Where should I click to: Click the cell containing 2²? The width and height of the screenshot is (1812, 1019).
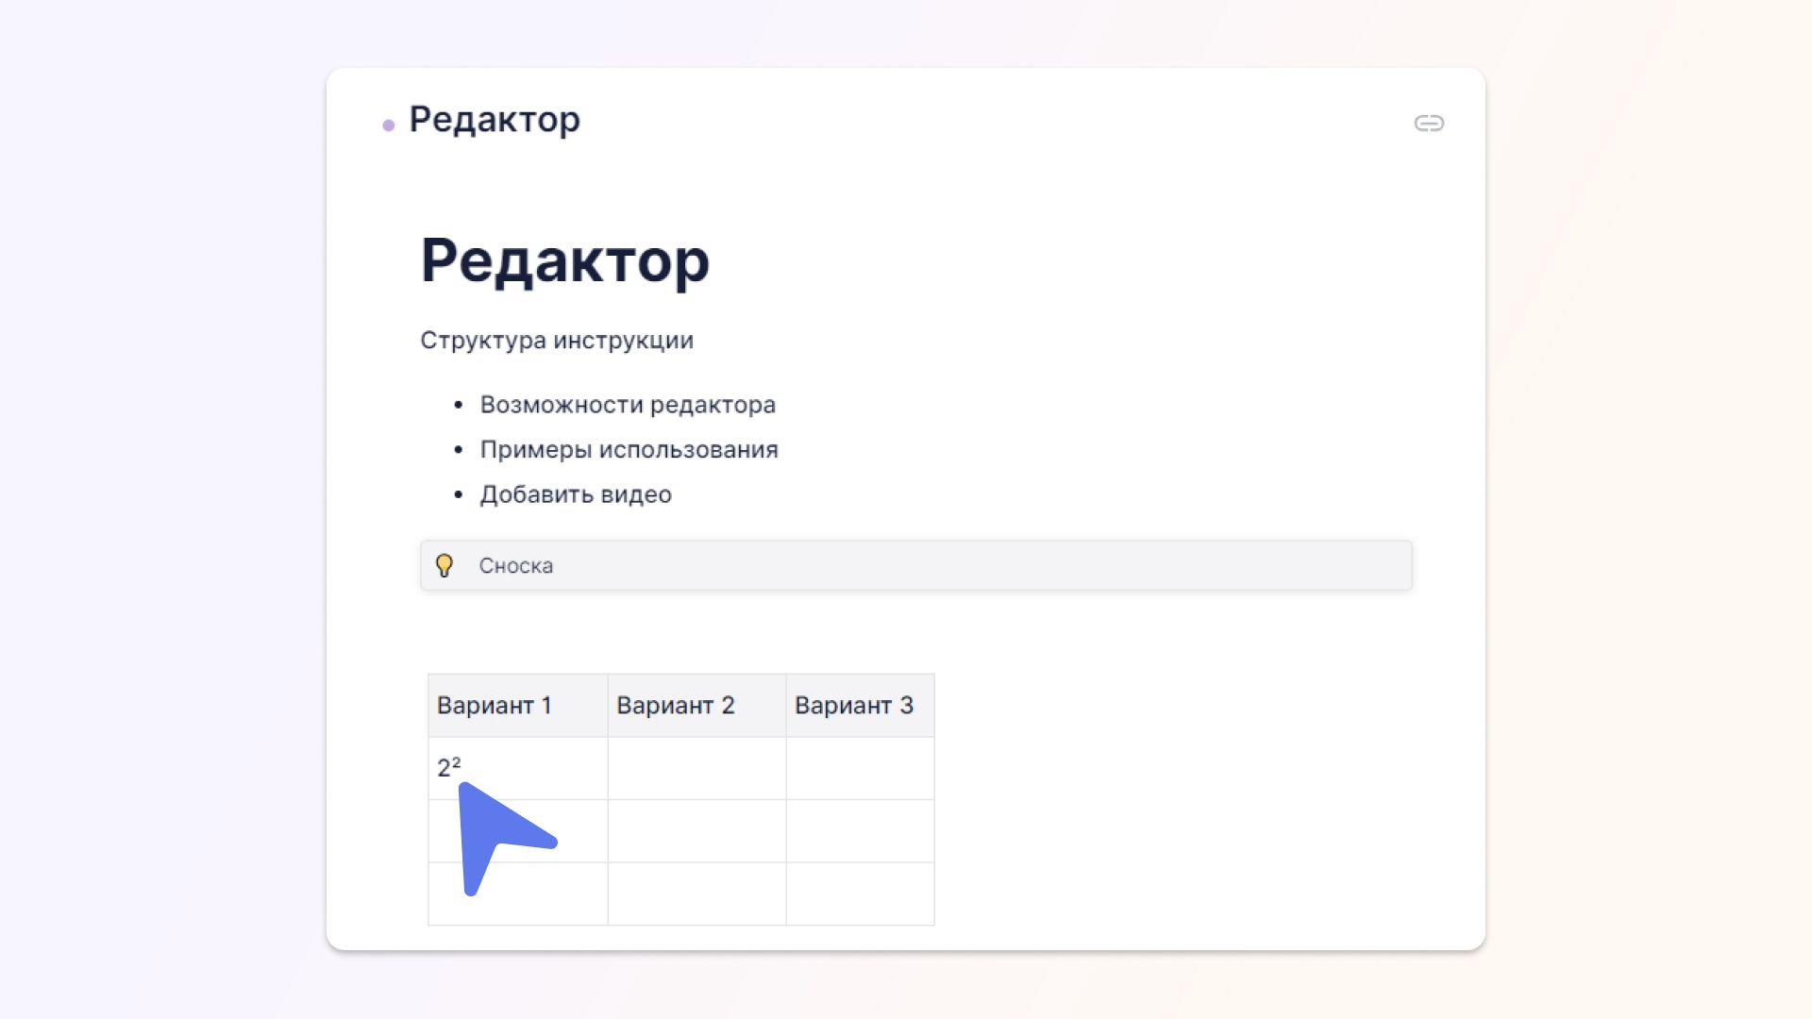coord(518,768)
